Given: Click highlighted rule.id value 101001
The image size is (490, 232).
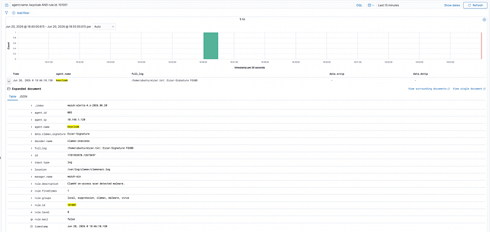Looking at the screenshot, I should [x=72, y=205].
